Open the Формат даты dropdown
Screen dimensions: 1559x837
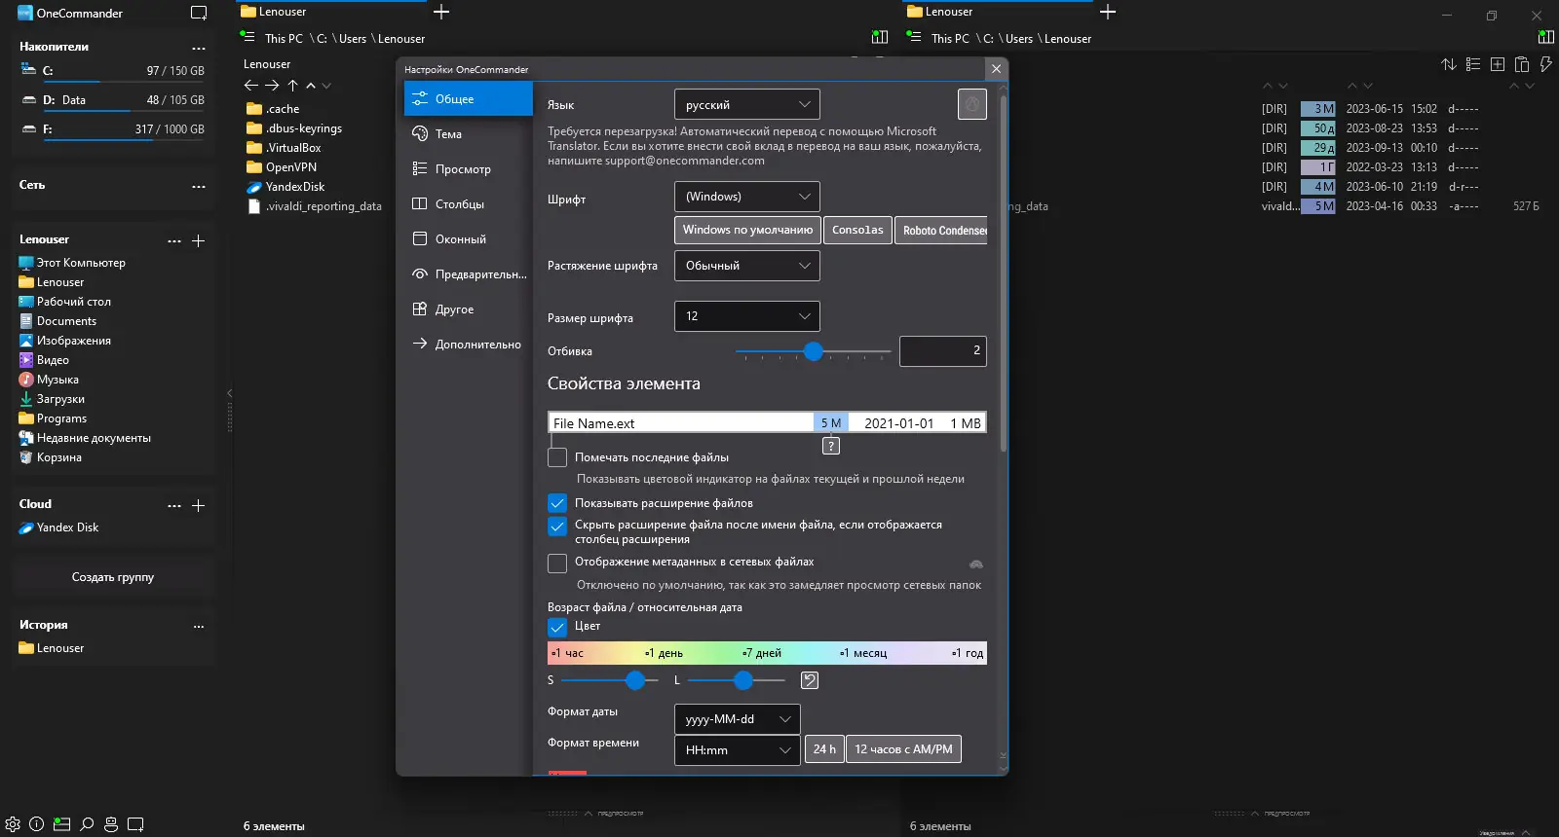[738, 719]
